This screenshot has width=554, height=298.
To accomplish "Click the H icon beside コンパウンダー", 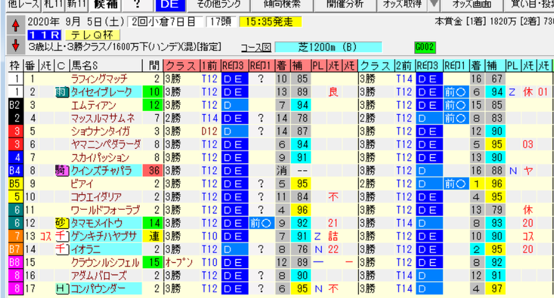I will (62, 289).
